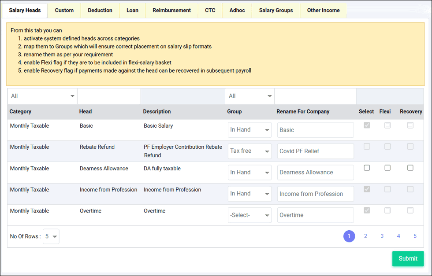Screen dimensions: 432x276
Task: Go to page 2
Action: [365, 236]
